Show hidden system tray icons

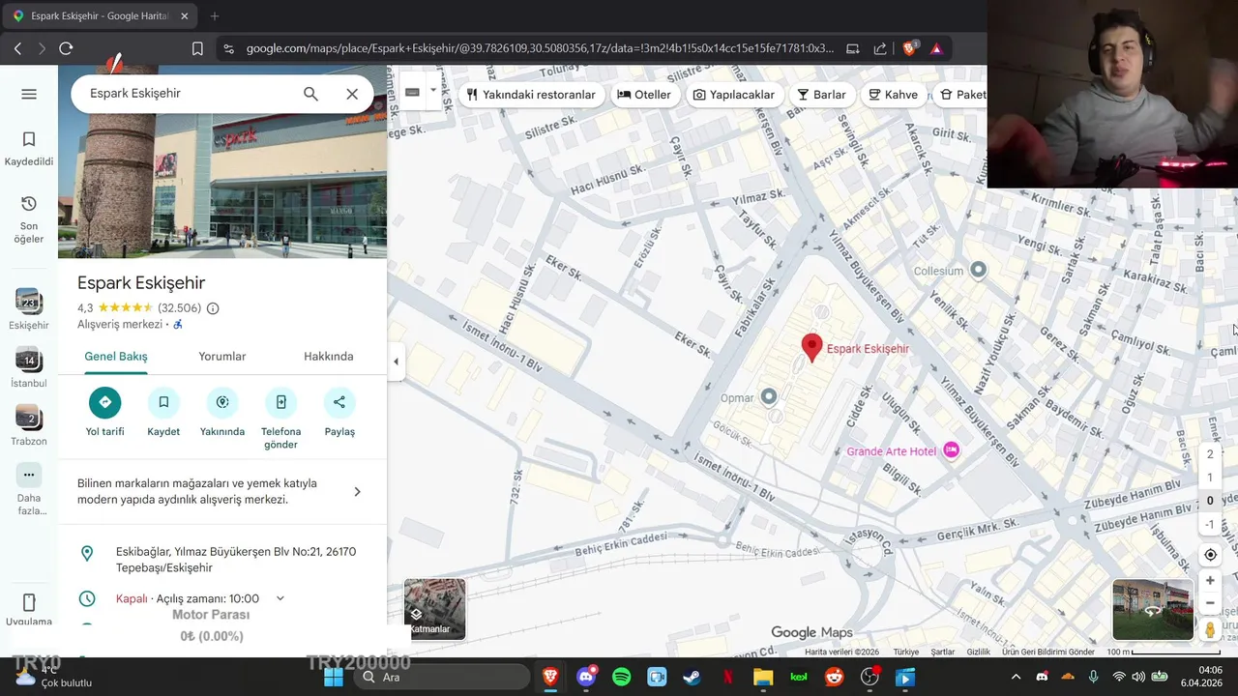tap(1016, 678)
